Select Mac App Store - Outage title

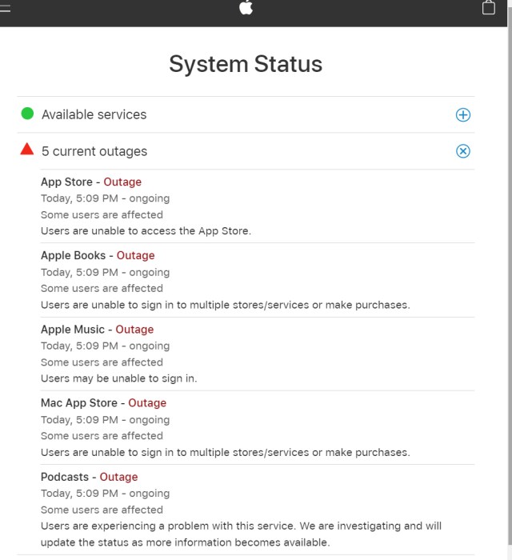(x=103, y=403)
